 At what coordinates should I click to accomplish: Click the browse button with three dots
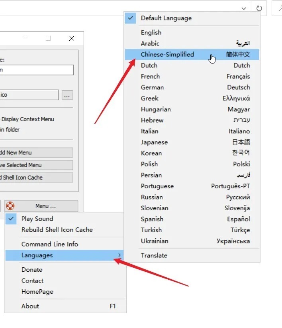click(67, 95)
